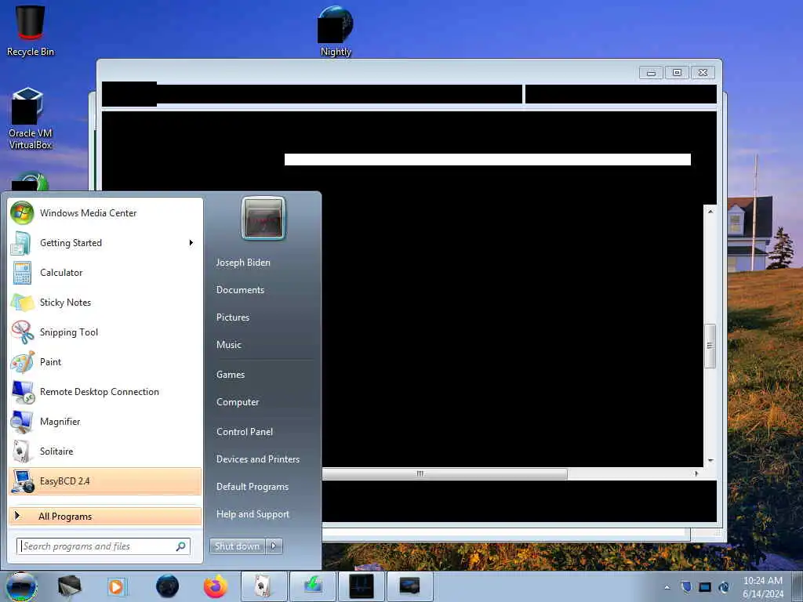This screenshot has height=602, width=803.
Task: Click the shield icon in system tray
Action: click(x=686, y=587)
